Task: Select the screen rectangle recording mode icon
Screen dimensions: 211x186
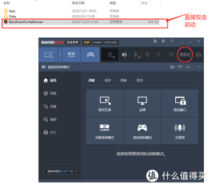Action: coord(49,55)
